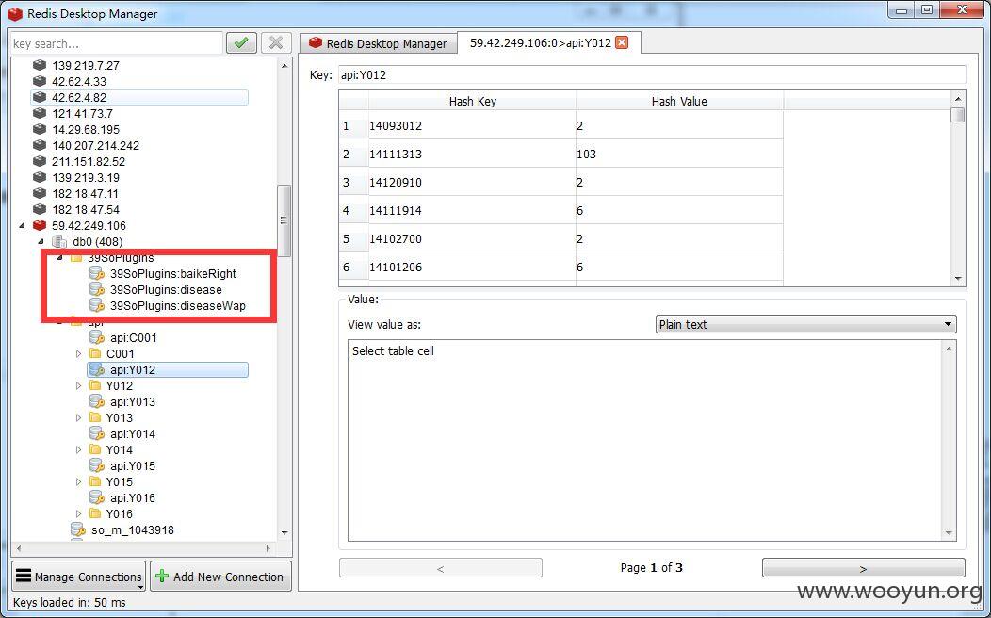Maximize the Redis Desktop Manager window
Image resolution: width=991 pixels, height=618 pixels.
[927, 9]
